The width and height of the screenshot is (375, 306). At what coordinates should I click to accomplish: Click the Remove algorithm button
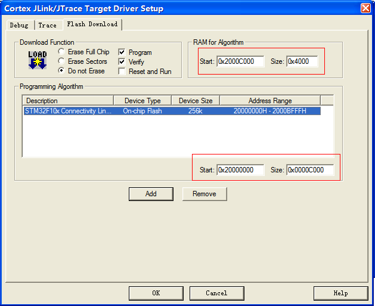pyautogui.click(x=204, y=194)
